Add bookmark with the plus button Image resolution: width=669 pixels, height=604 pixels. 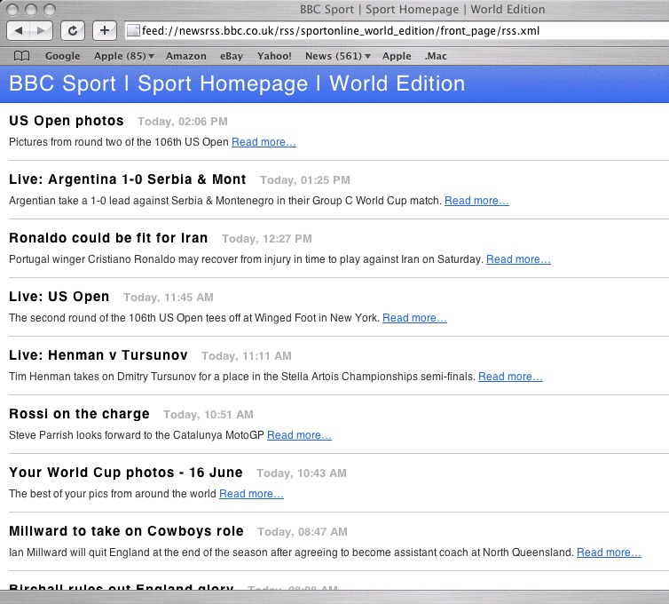pyautogui.click(x=105, y=30)
